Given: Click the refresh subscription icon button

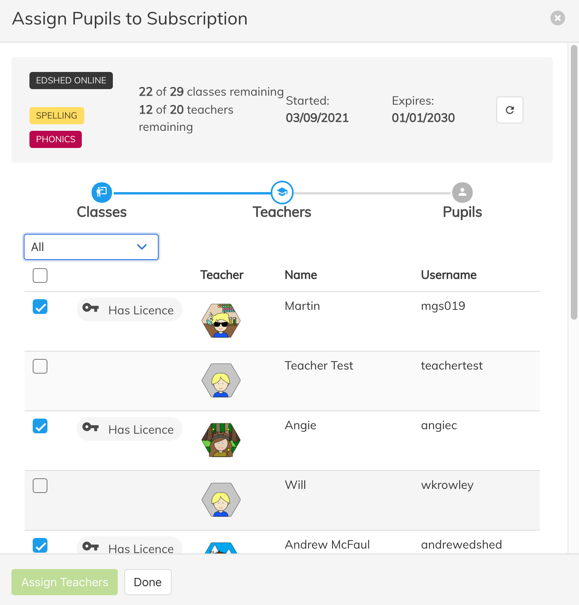Looking at the screenshot, I should 509,110.
